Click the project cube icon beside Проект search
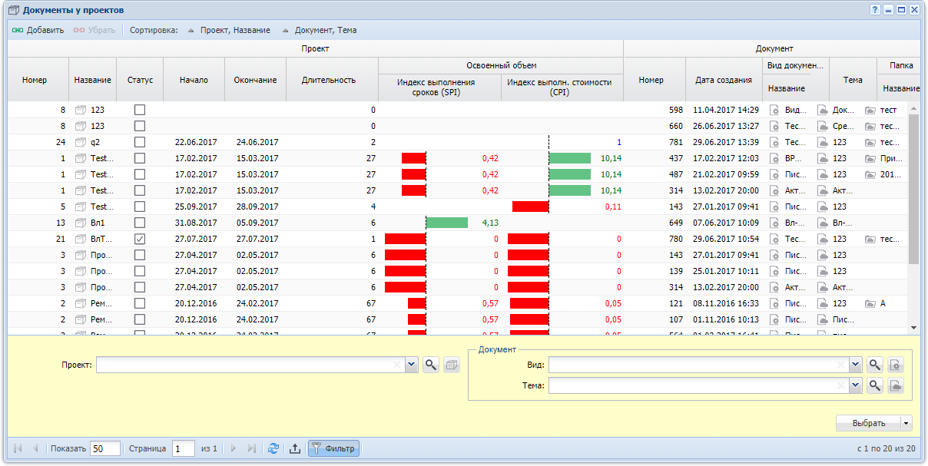This screenshot has height=466, width=928. (452, 365)
